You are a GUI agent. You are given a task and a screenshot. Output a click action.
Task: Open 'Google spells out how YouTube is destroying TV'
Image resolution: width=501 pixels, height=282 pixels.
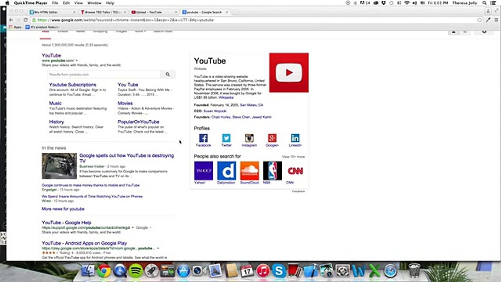click(126, 158)
